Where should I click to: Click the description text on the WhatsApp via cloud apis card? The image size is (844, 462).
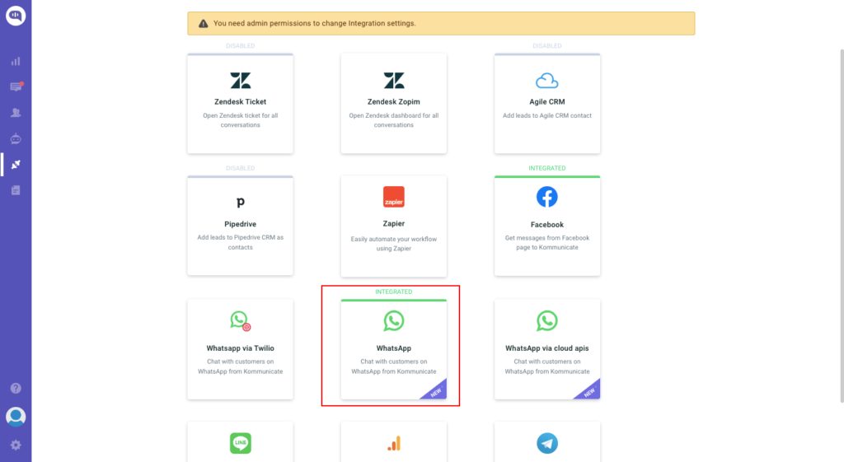[547, 366]
